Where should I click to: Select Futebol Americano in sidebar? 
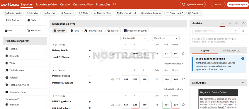[25, 85]
